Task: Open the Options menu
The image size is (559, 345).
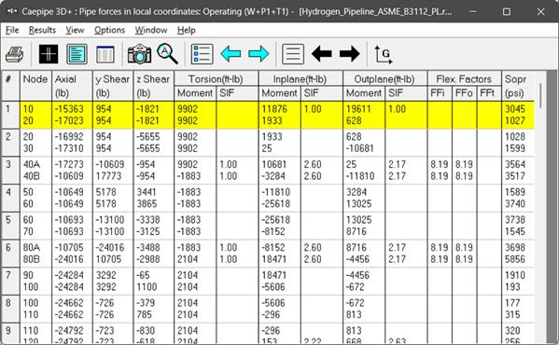Action: coord(109,30)
